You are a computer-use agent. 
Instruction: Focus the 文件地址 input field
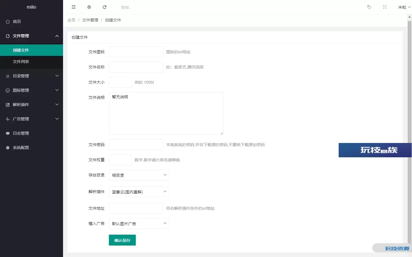[x=136, y=208]
